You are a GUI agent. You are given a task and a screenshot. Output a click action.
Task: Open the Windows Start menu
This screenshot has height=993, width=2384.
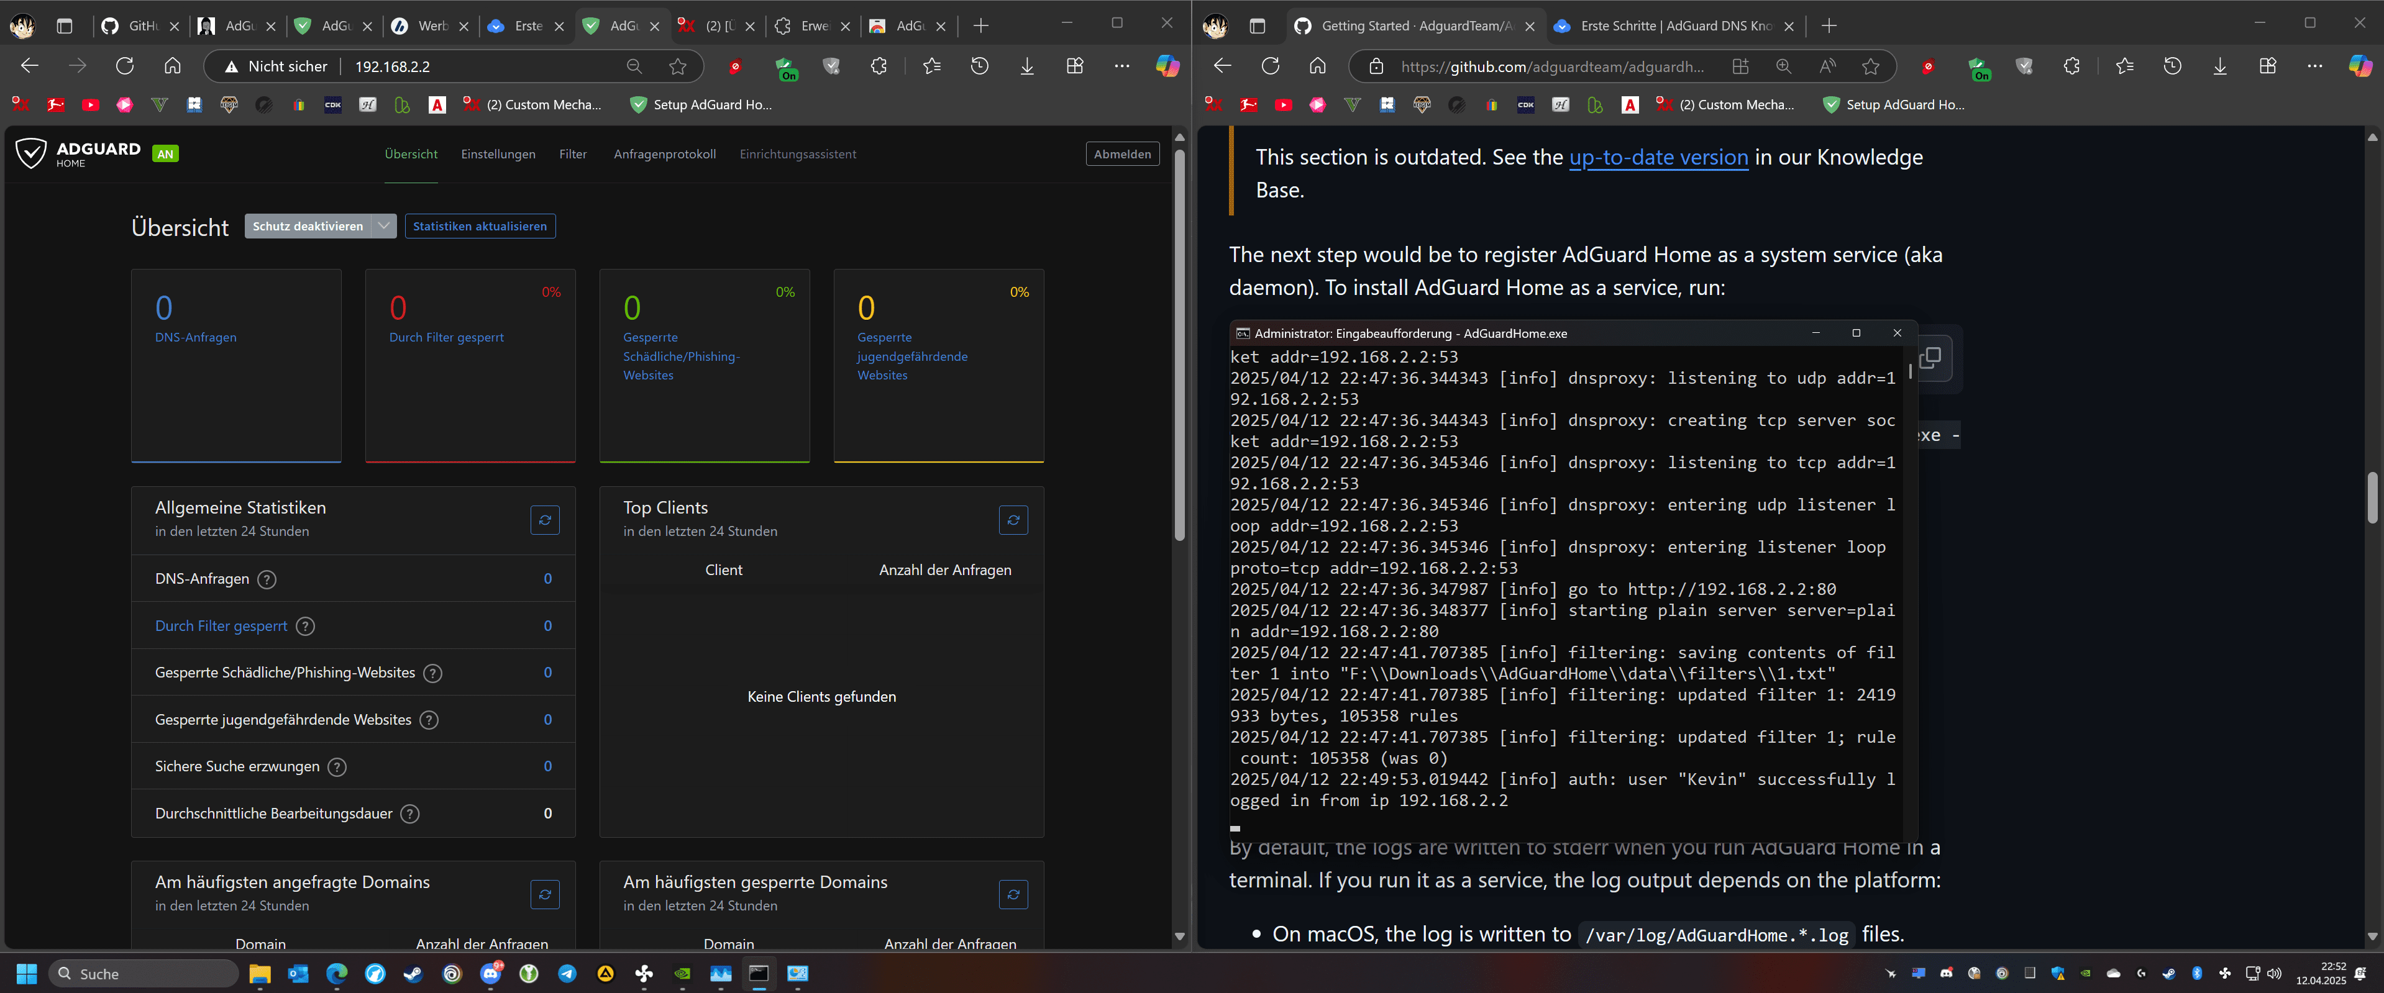(27, 974)
